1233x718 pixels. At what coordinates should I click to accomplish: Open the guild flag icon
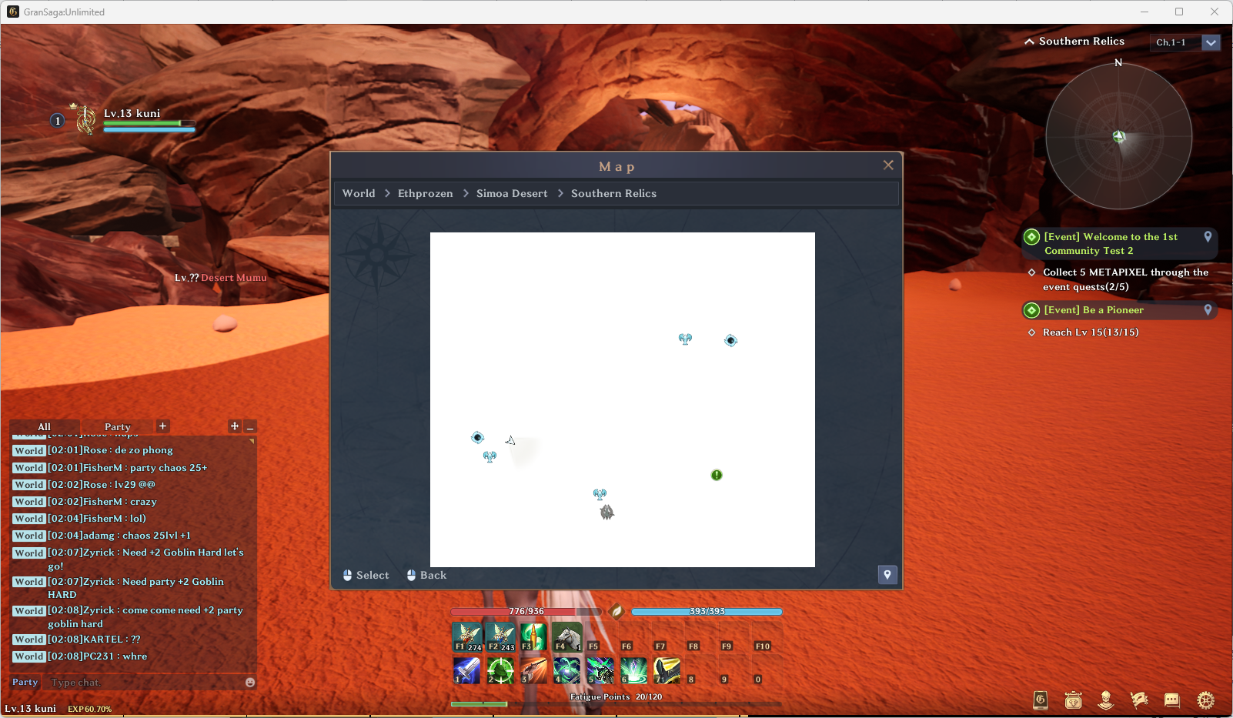click(1139, 700)
